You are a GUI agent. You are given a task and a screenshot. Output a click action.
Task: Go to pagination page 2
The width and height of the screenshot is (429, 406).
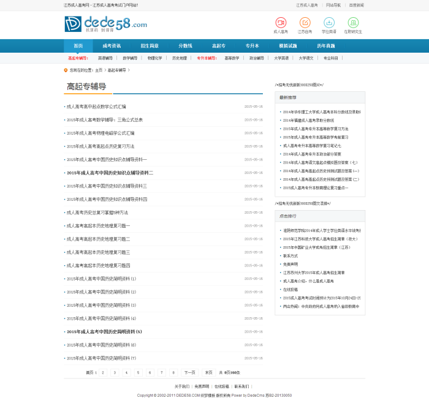click(103, 372)
